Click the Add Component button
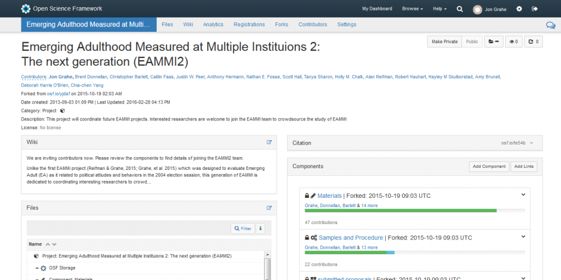This screenshot has width=561, height=280. [x=489, y=167]
